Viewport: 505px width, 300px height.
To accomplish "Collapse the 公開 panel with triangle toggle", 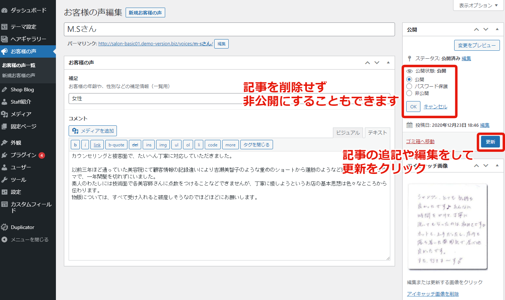I will (497, 29).
